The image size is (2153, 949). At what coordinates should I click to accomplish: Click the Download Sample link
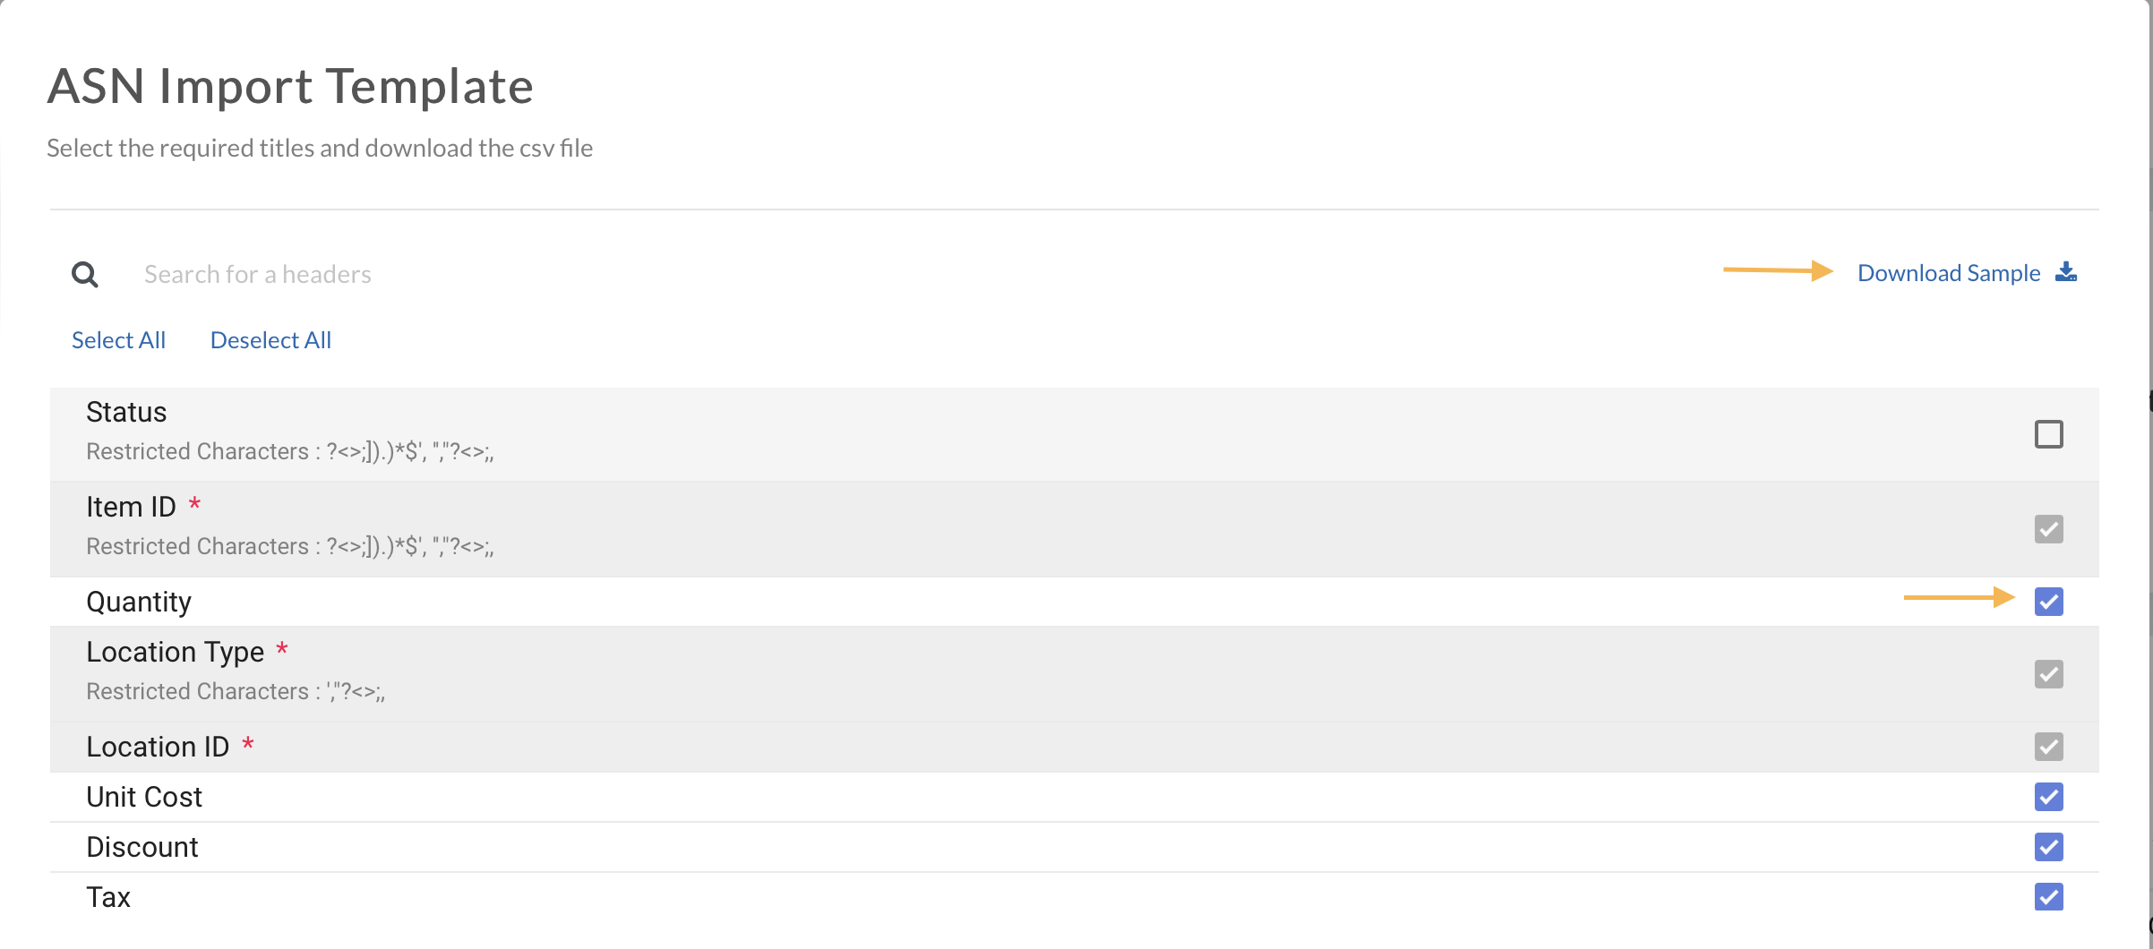[1948, 273]
